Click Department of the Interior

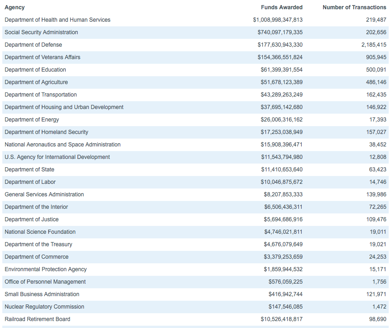36,207
